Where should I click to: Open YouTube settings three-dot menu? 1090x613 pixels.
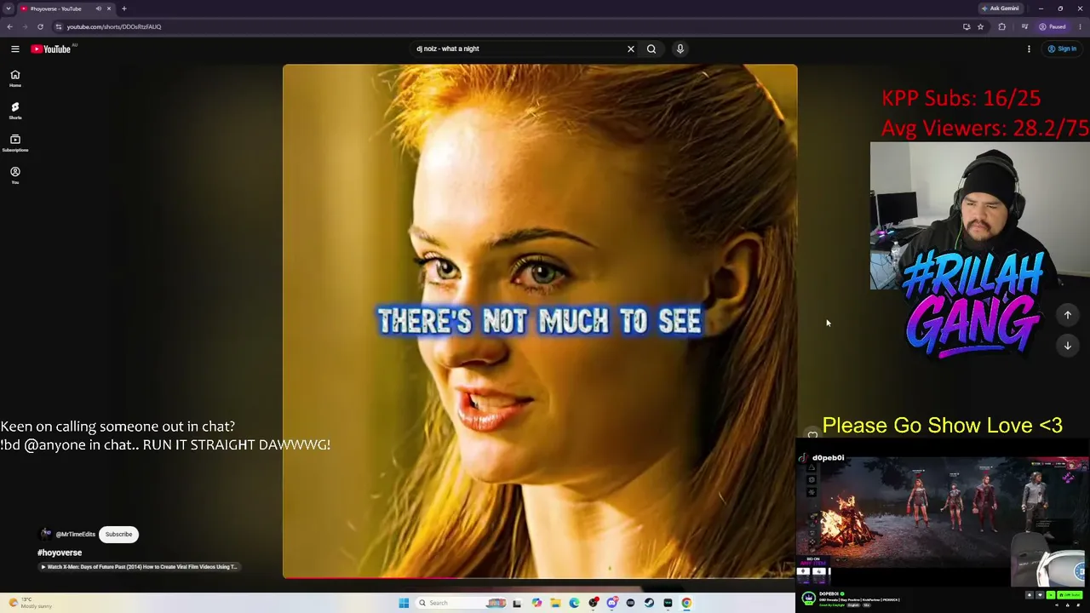tap(1029, 49)
